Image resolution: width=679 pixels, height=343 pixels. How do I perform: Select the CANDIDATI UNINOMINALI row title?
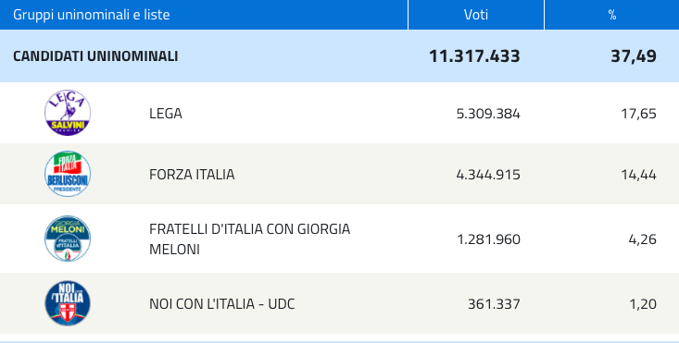pos(95,56)
